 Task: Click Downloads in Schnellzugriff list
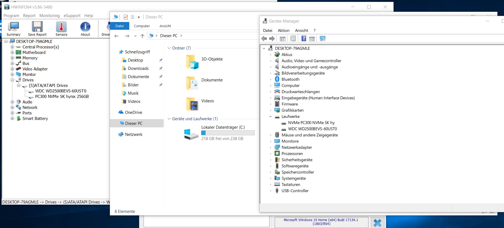pos(138,68)
